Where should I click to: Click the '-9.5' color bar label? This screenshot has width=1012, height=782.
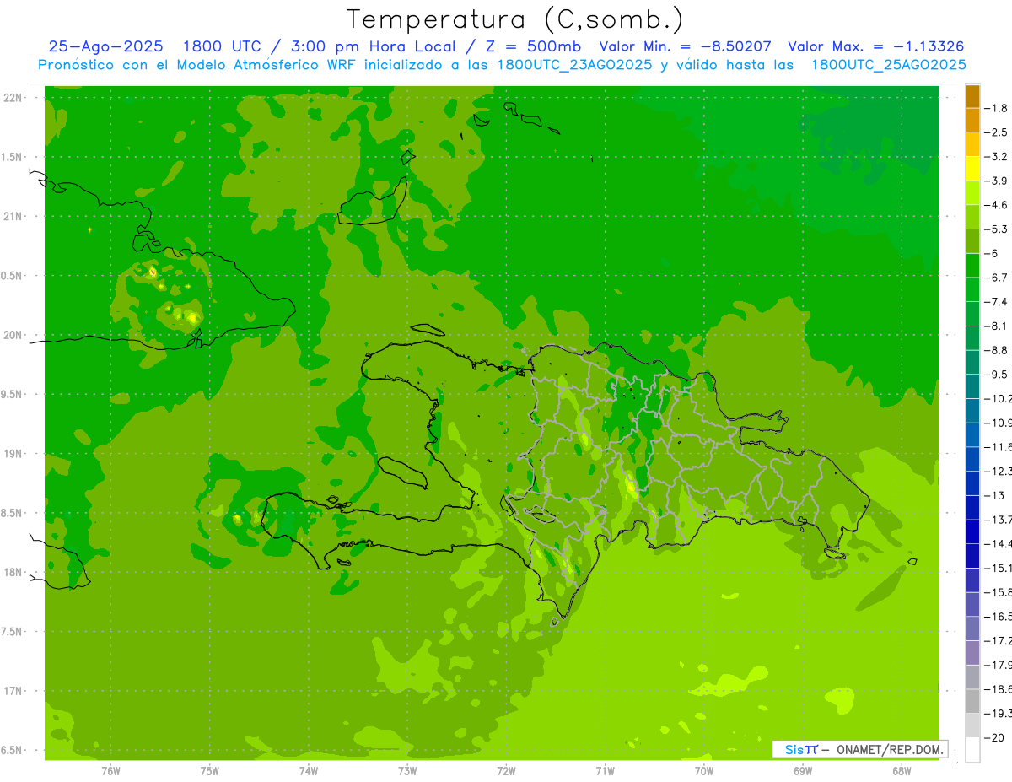point(997,375)
